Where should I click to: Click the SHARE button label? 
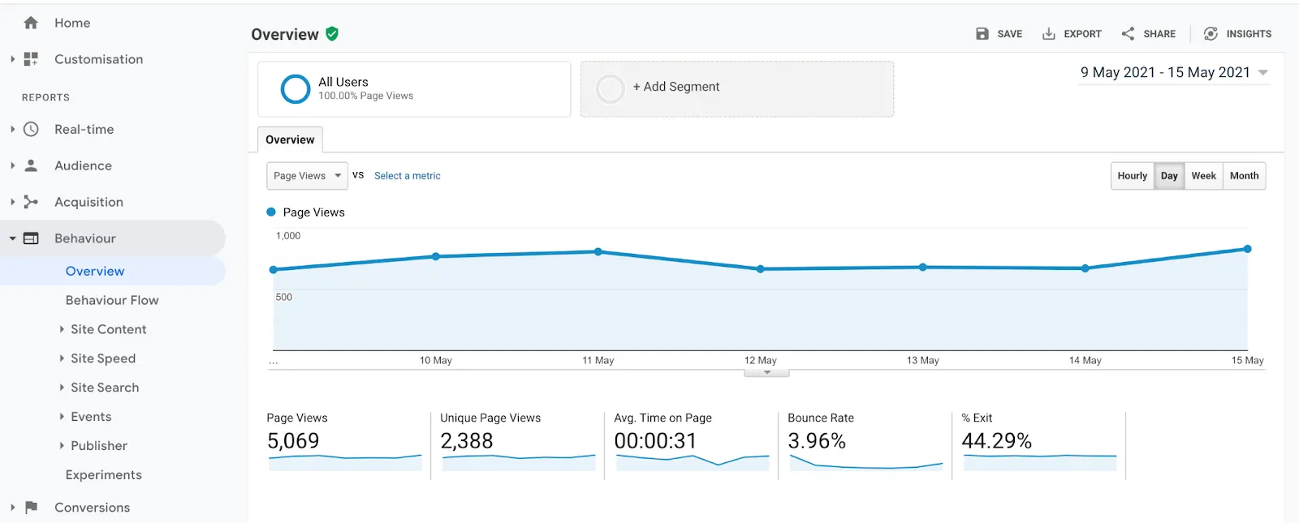click(1159, 34)
